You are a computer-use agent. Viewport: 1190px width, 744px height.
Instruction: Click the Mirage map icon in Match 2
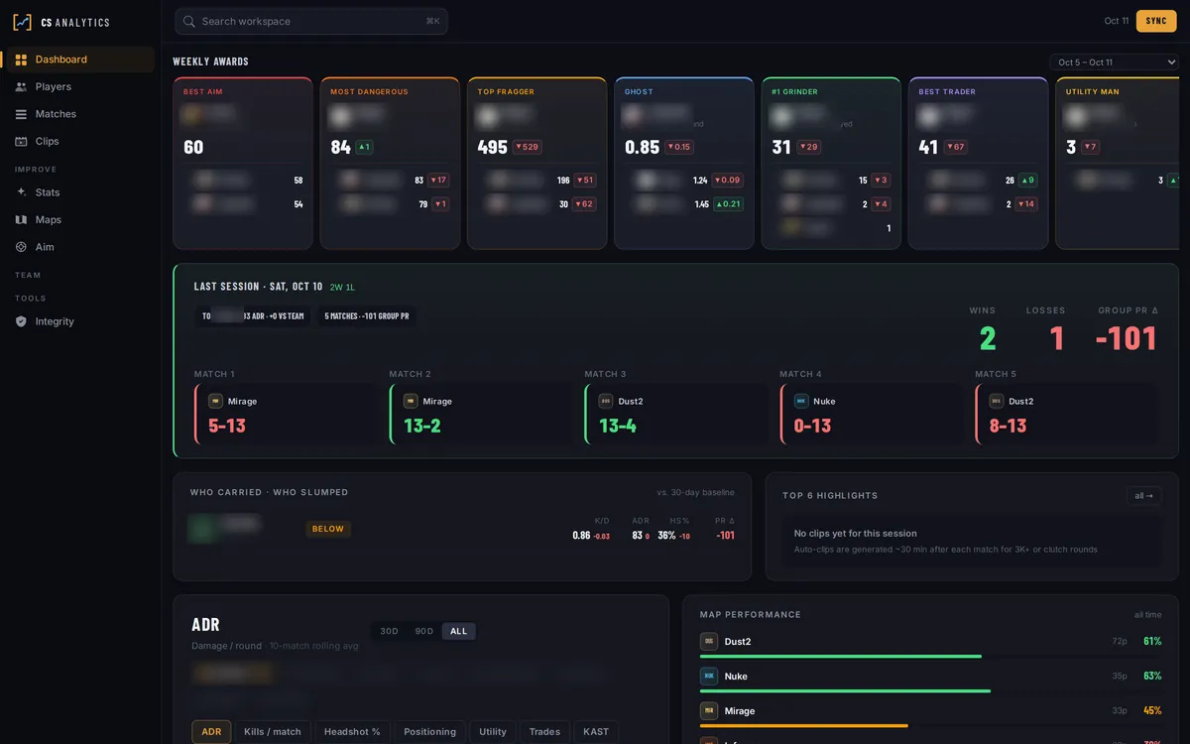pyautogui.click(x=411, y=402)
